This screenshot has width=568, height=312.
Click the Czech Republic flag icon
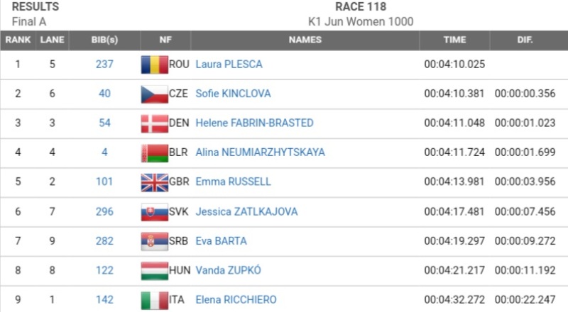pyautogui.click(x=155, y=94)
